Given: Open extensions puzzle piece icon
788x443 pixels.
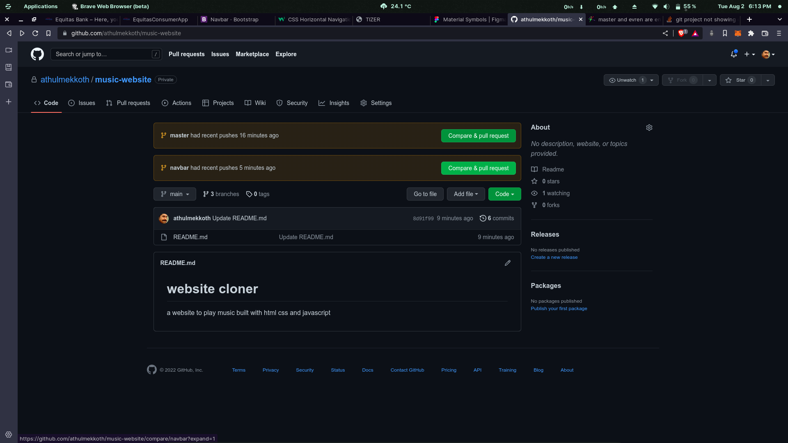Looking at the screenshot, I should pos(751,33).
